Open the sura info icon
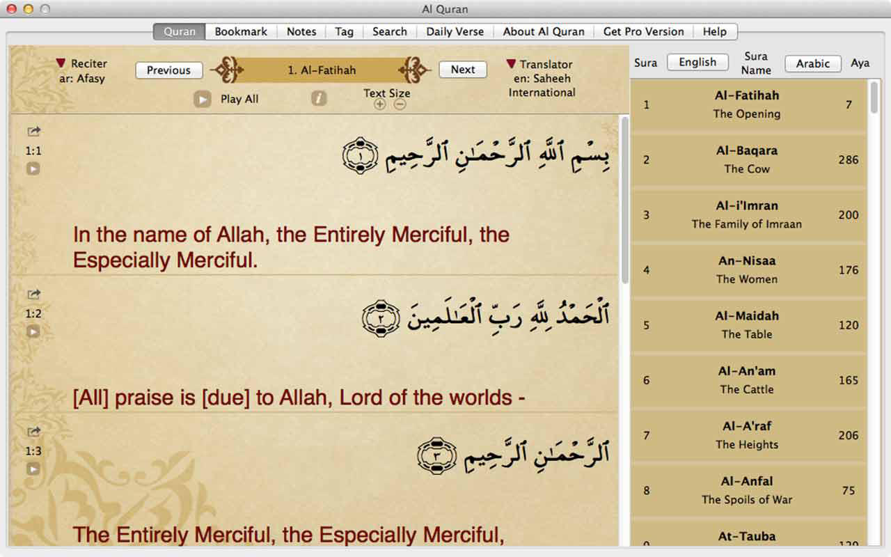 pos(319,99)
